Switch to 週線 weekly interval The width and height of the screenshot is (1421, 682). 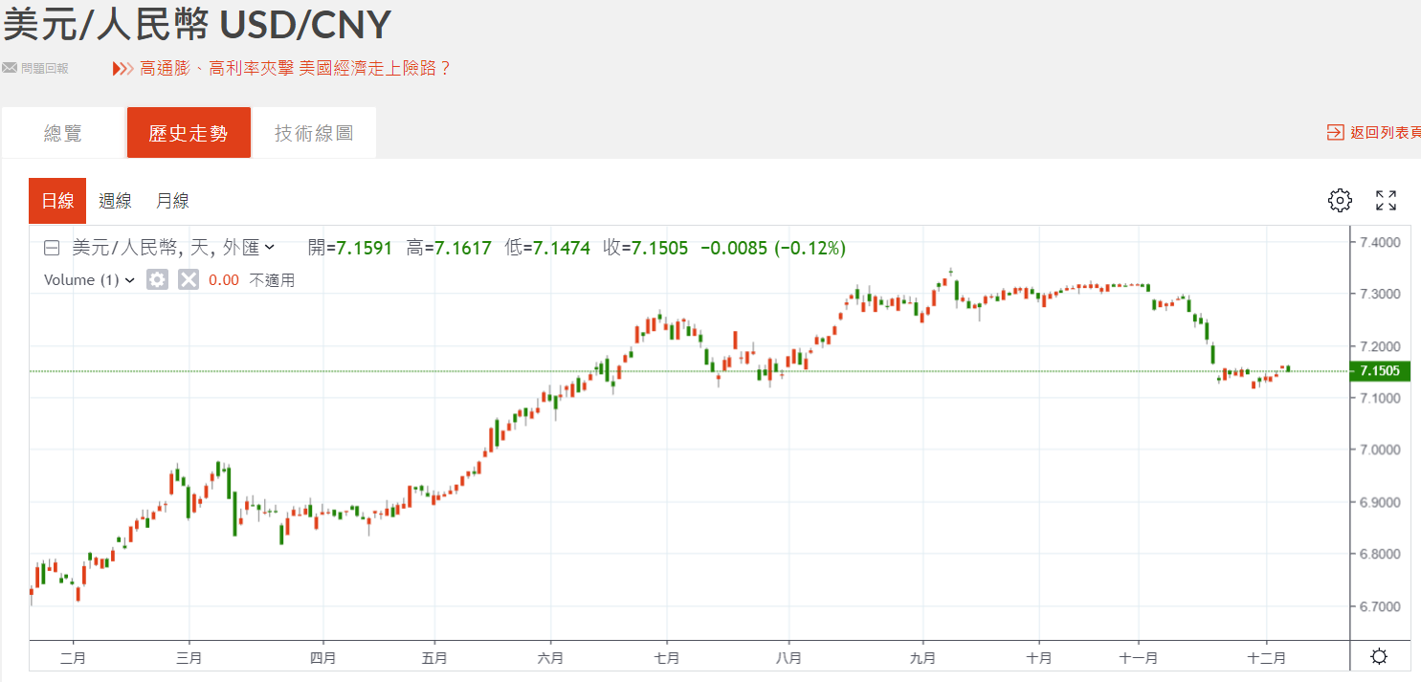[x=115, y=201]
